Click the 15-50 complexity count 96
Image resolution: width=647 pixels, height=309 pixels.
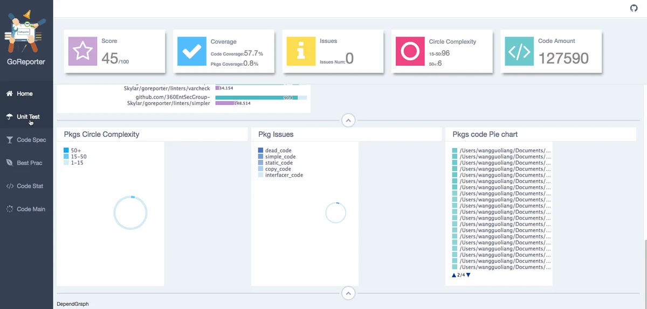pyautogui.click(x=446, y=53)
